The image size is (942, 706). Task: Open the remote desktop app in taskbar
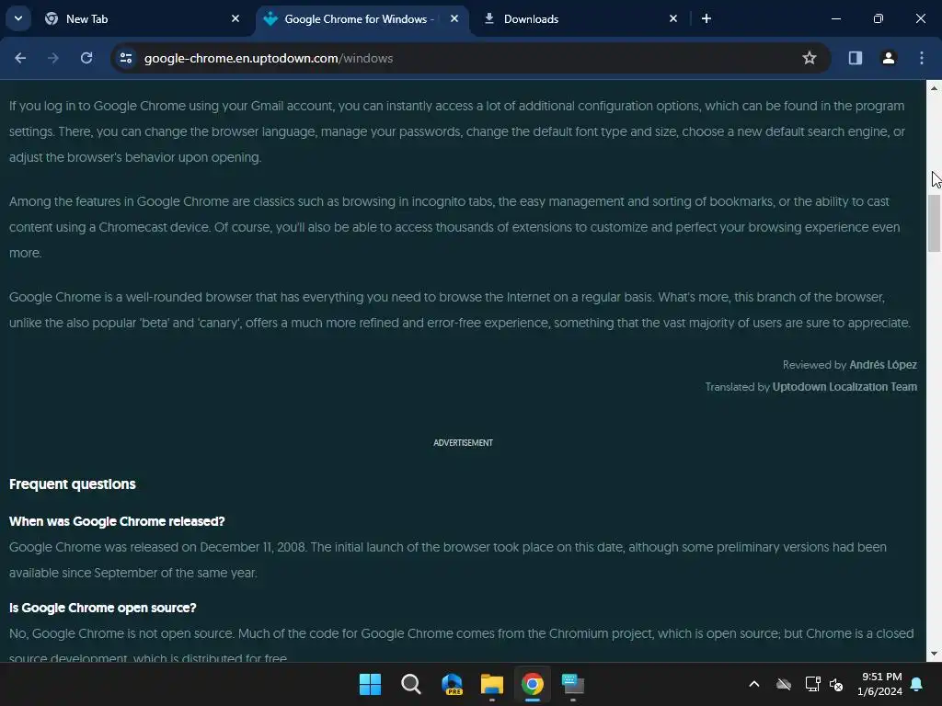coord(572,684)
